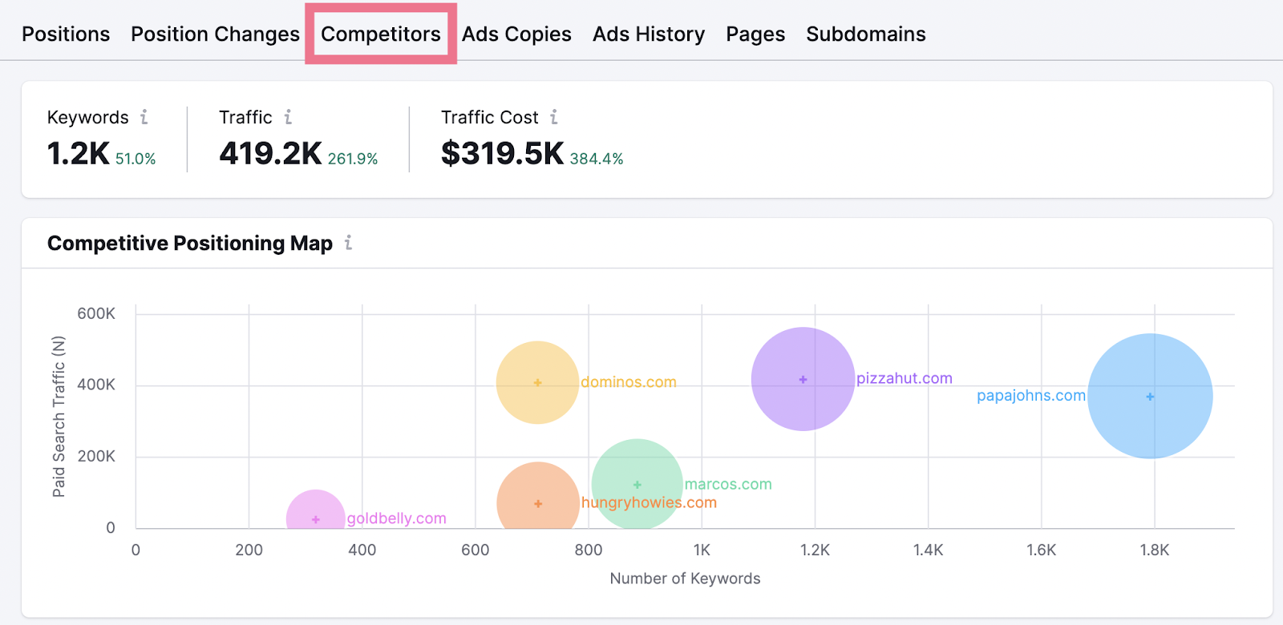Image resolution: width=1283 pixels, height=625 pixels.
Task: Open the Ads Copies tab
Action: [x=516, y=34]
